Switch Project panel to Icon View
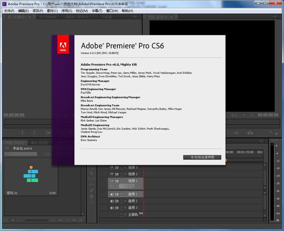Screen dimensions: 284x231 pyautogui.click(x=12, y=220)
